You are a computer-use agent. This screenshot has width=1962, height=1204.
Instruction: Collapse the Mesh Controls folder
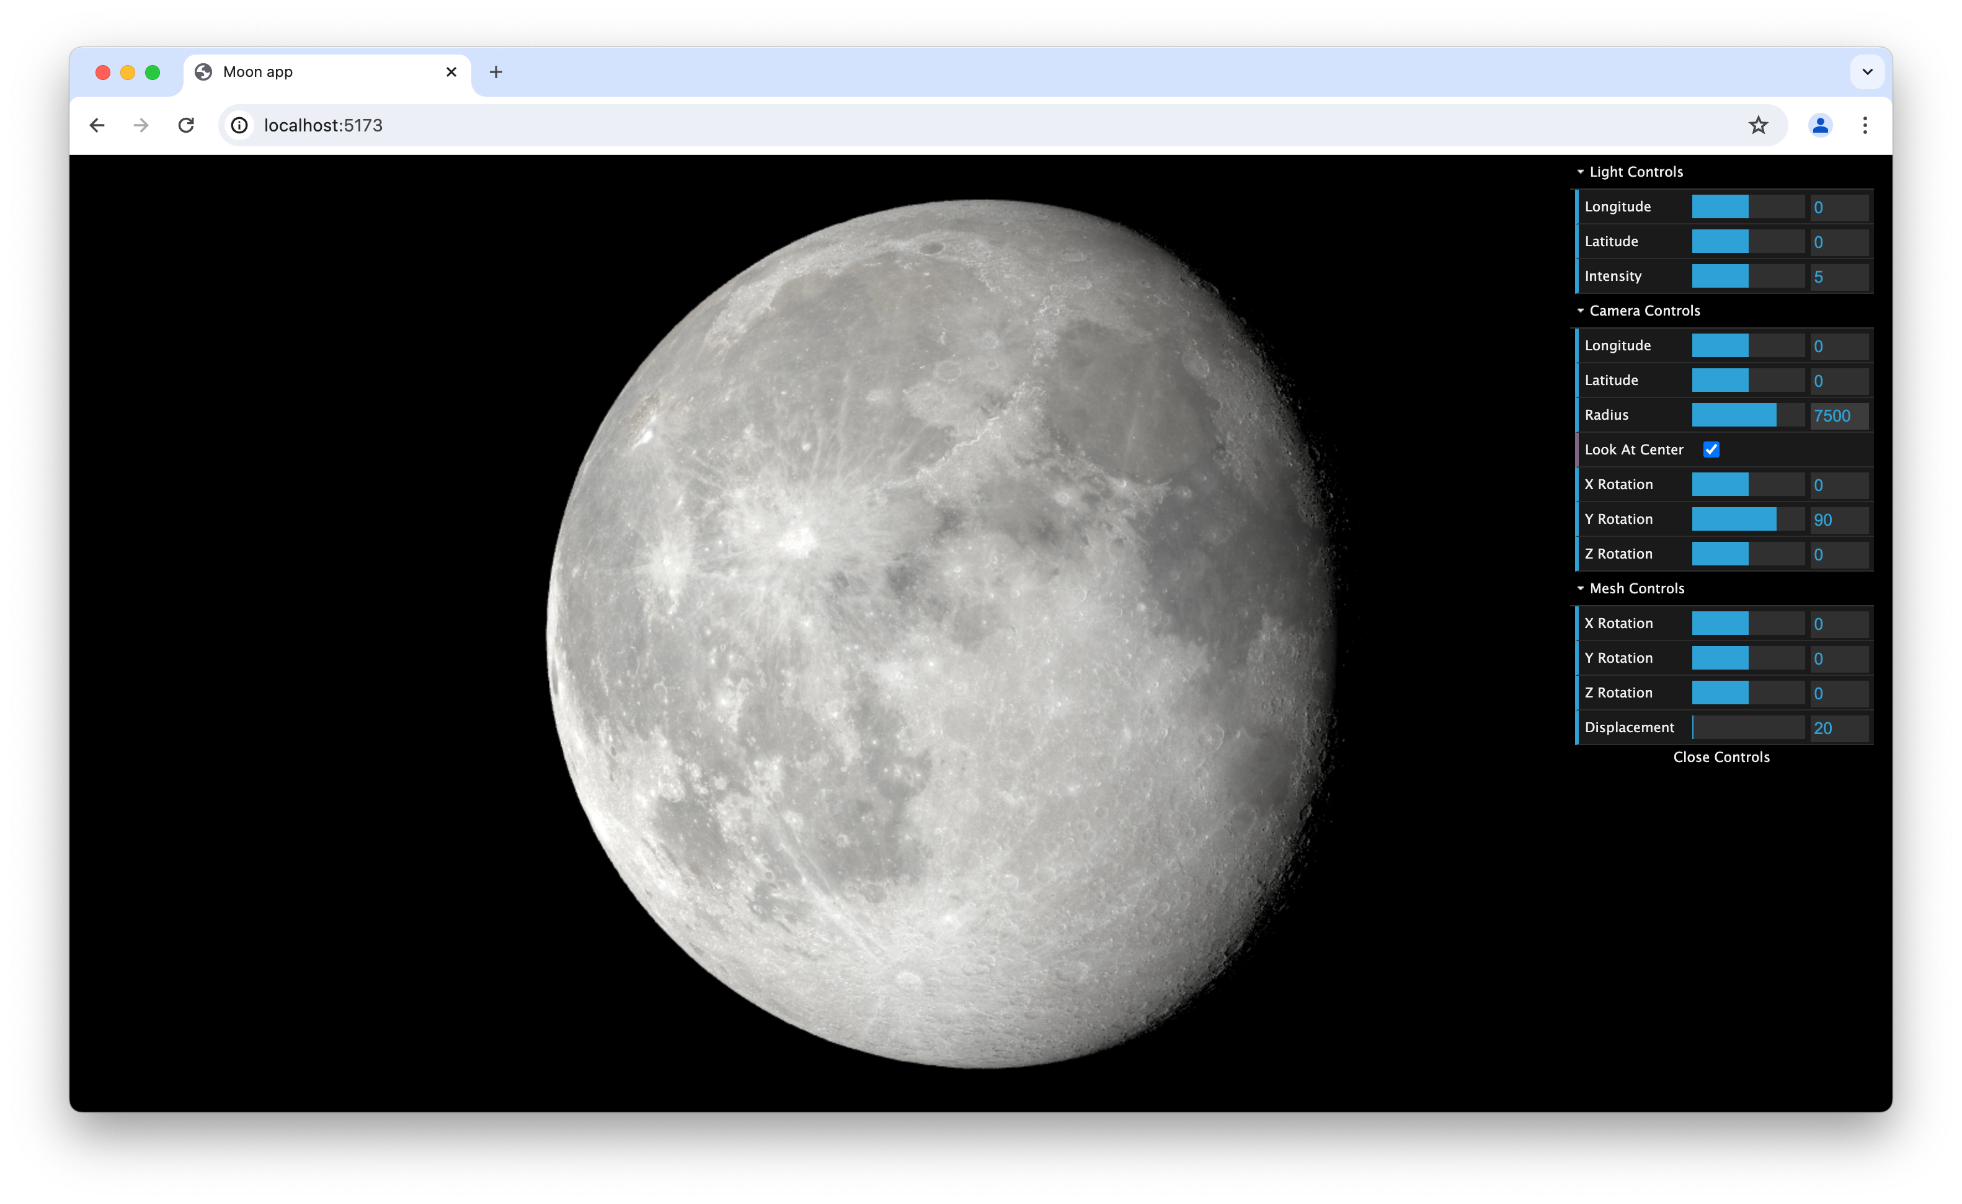pyautogui.click(x=1636, y=588)
